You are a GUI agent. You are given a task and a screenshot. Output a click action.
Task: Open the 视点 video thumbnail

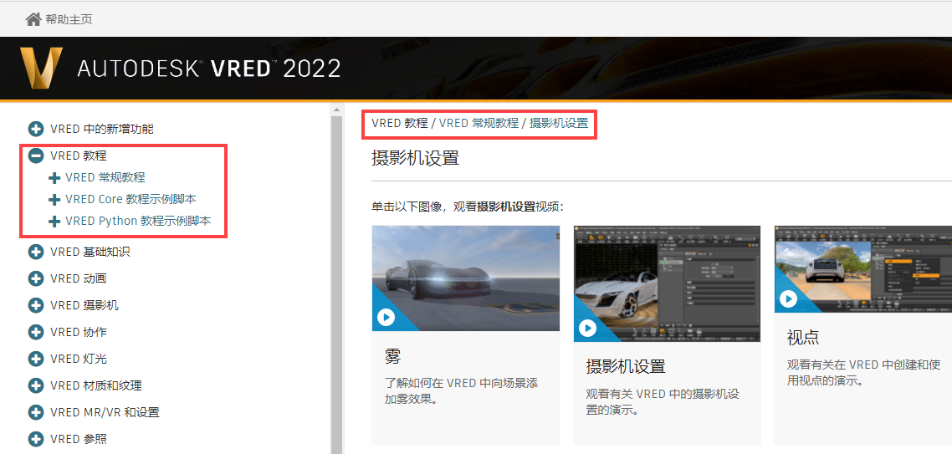862,269
